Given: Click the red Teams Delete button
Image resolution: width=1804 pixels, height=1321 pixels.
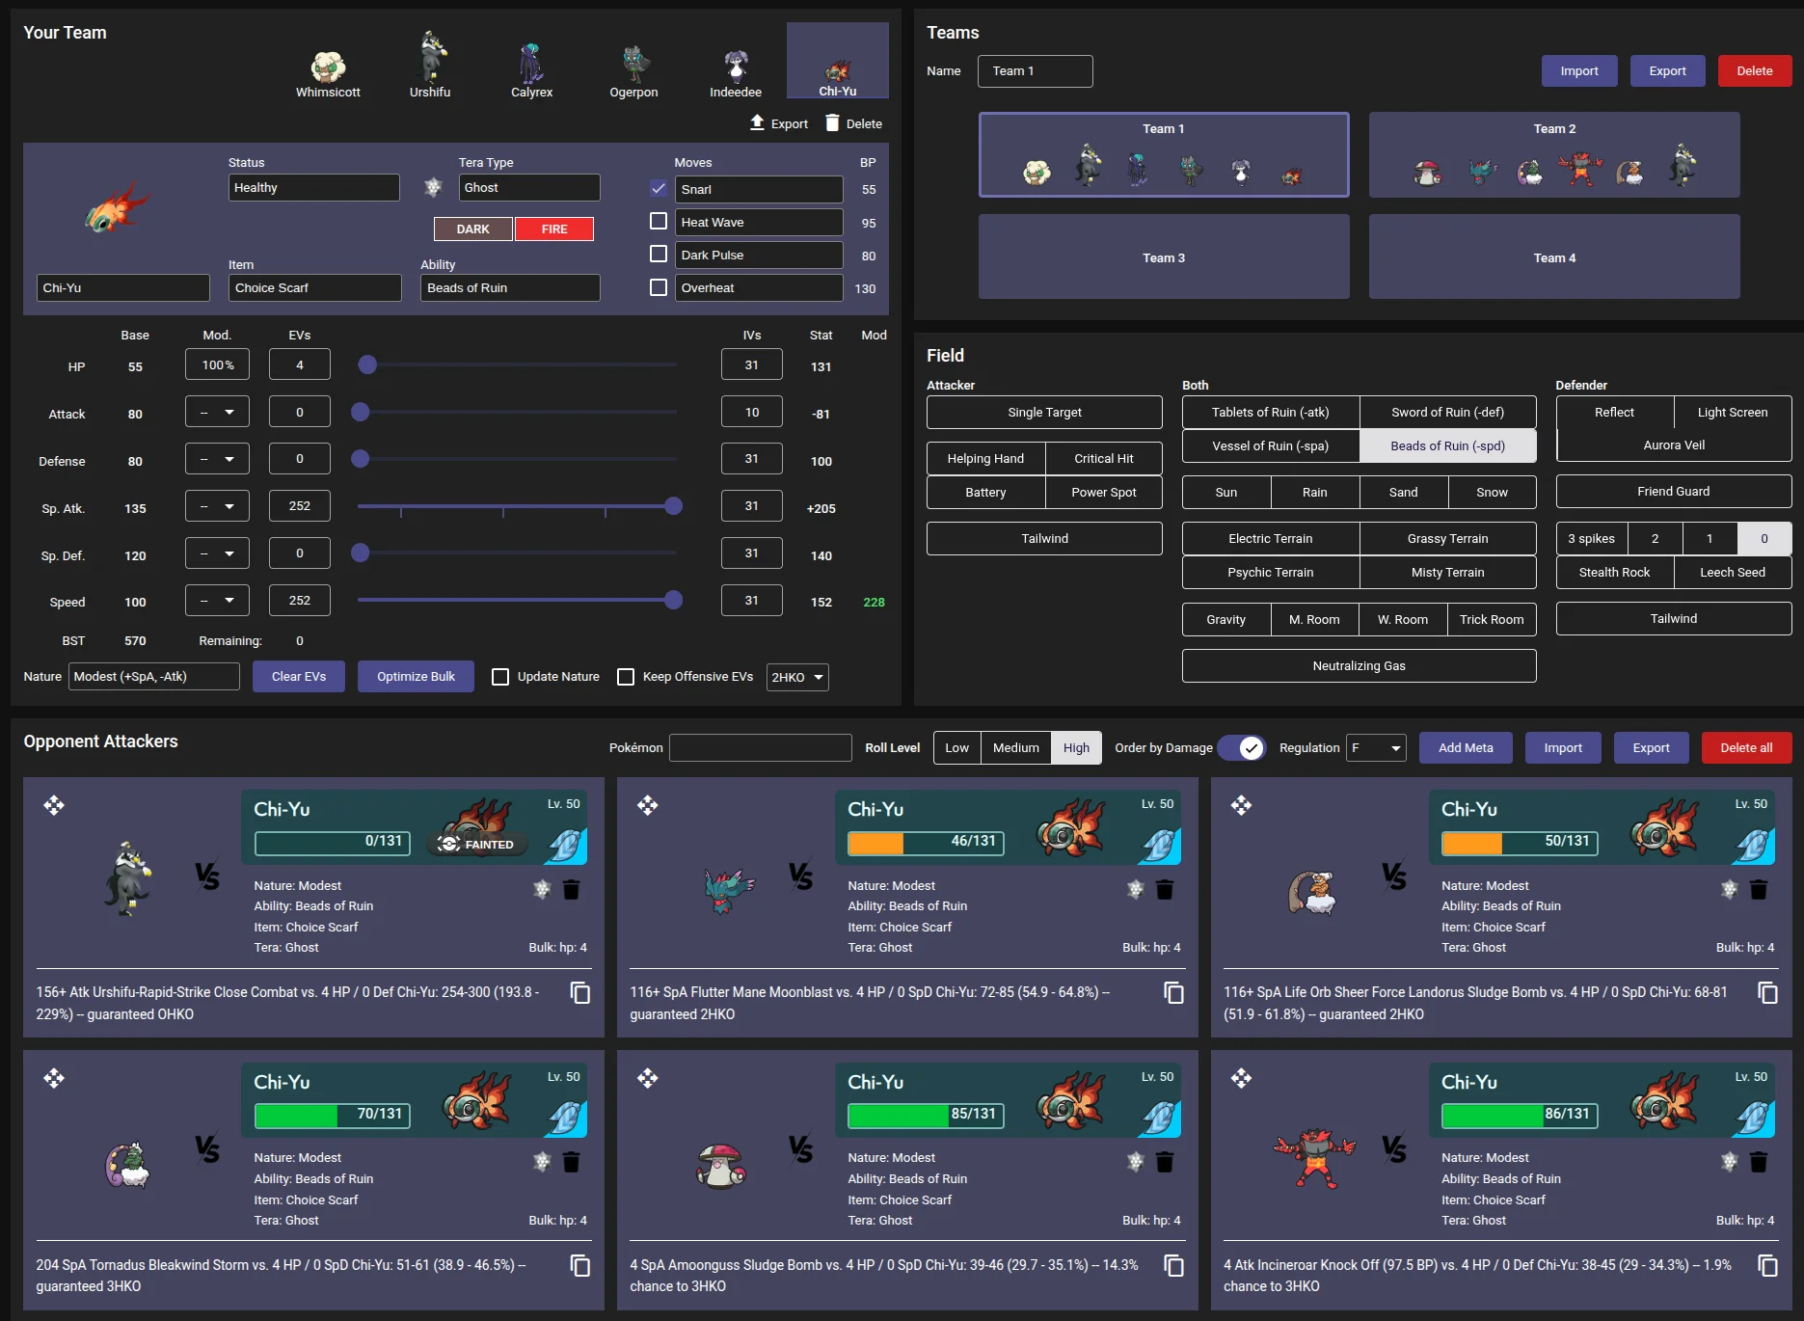Looking at the screenshot, I should [x=1755, y=70].
